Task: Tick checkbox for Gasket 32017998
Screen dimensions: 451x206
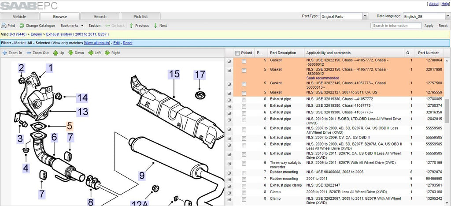Action: (x=244, y=70)
